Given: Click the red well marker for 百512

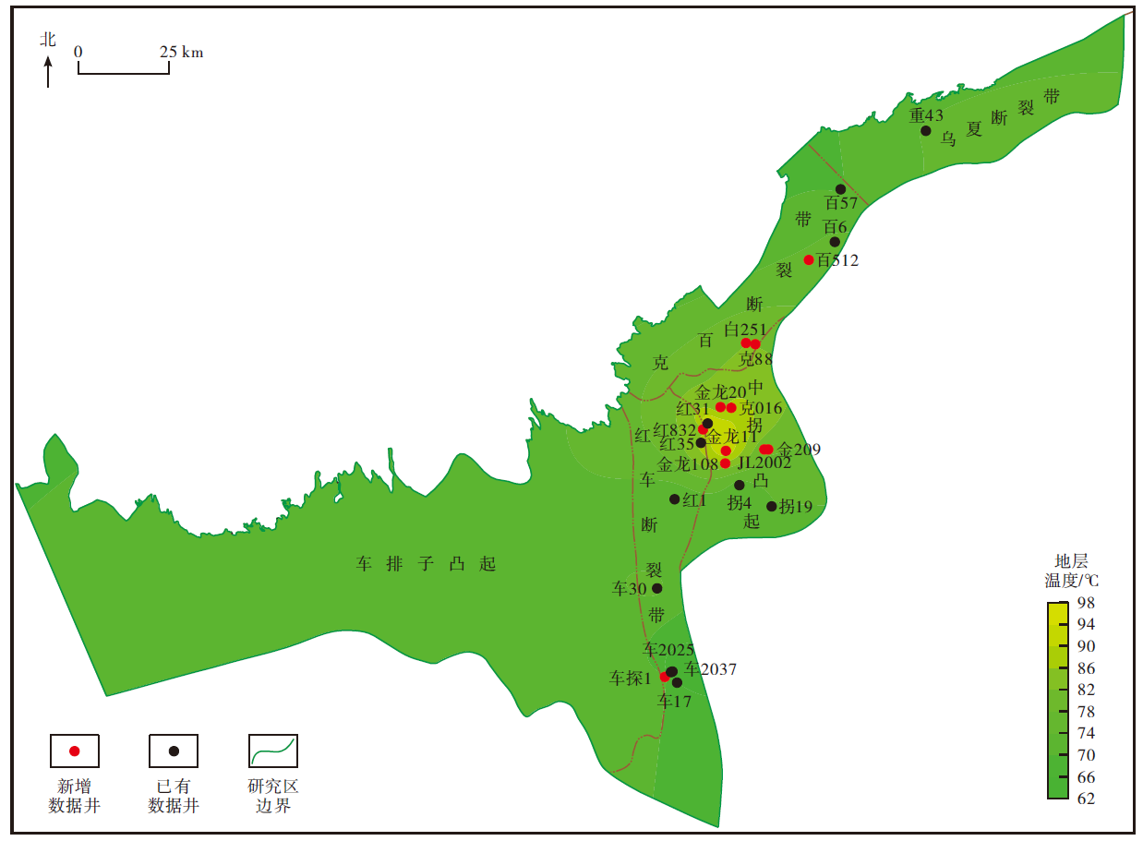Looking at the screenshot, I should (809, 259).
